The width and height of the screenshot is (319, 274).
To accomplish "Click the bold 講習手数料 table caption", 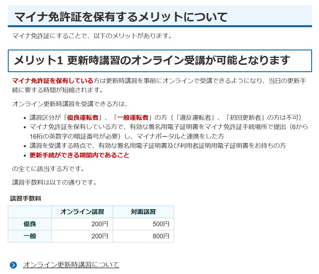I will point(25,198).
